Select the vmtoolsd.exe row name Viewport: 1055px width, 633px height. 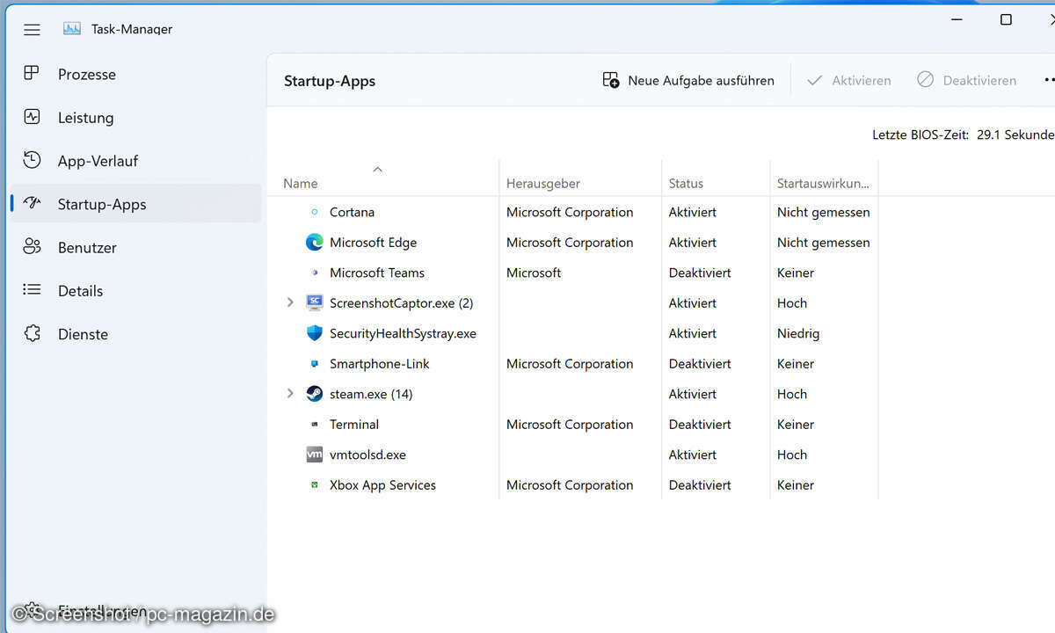coord(367,455)
